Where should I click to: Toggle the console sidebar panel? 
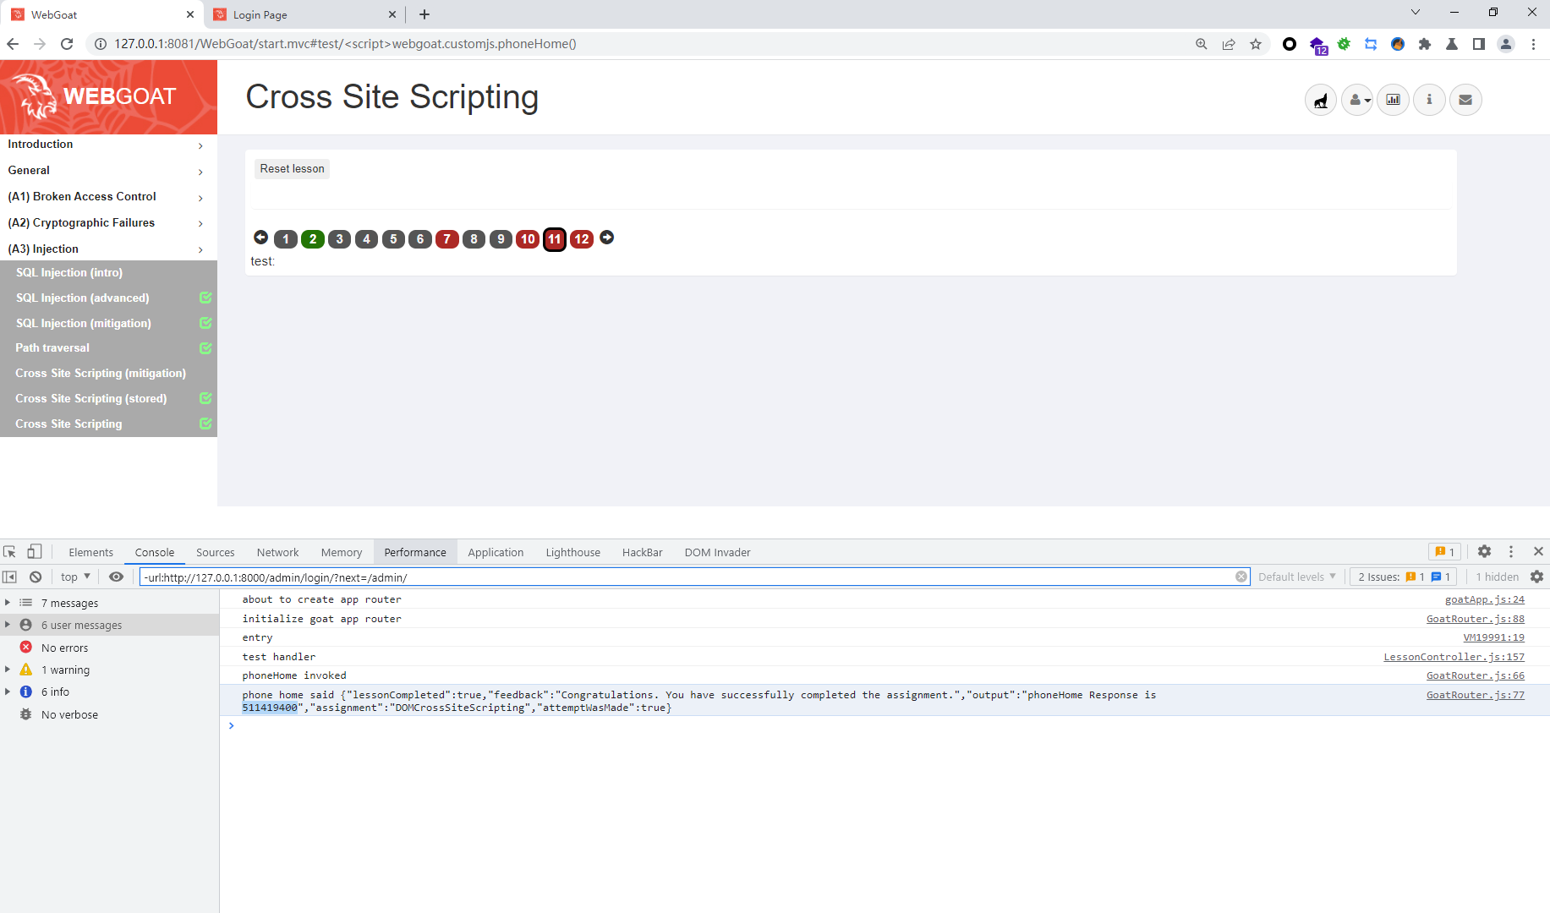[10, 577]
